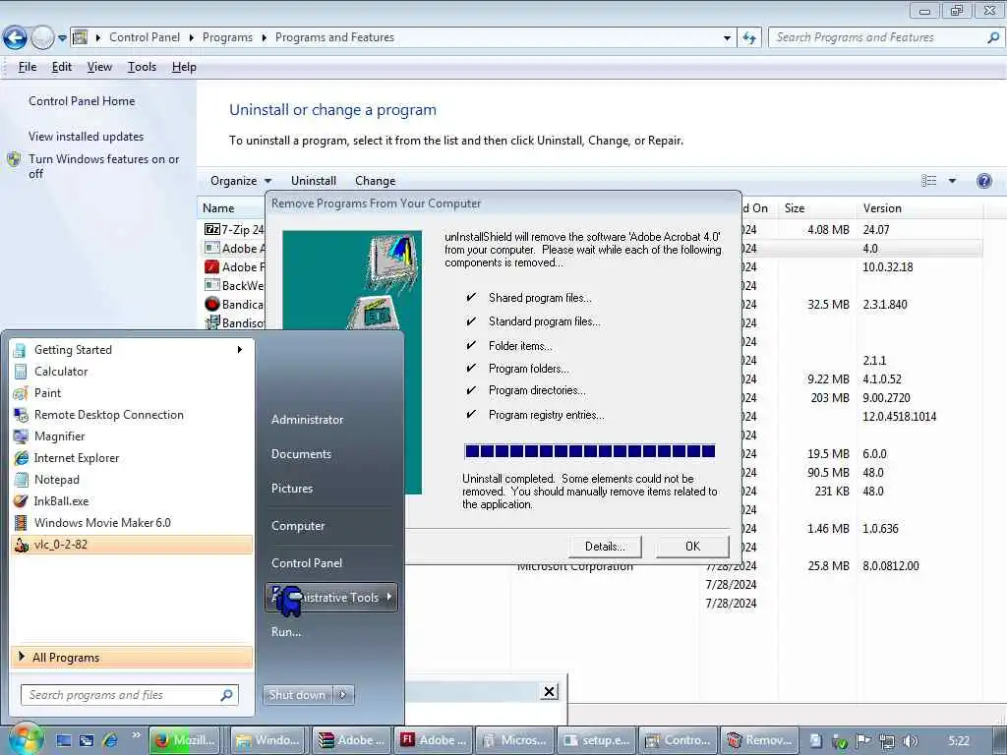This screenshot has height=755, width=1007.
Task: Click Show Desktop quick launch icon
Action: pyautogui.click(x=64, y=741)
